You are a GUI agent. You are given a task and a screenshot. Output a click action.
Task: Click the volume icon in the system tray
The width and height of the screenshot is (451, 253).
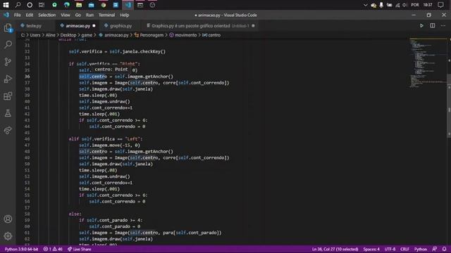(x=404, y=5)
